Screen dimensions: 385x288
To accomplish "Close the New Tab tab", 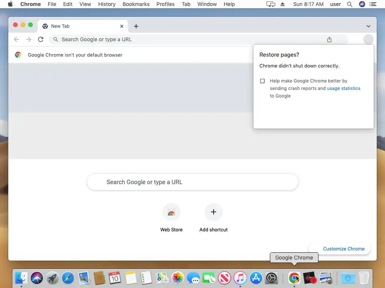I will pos(122,26).
